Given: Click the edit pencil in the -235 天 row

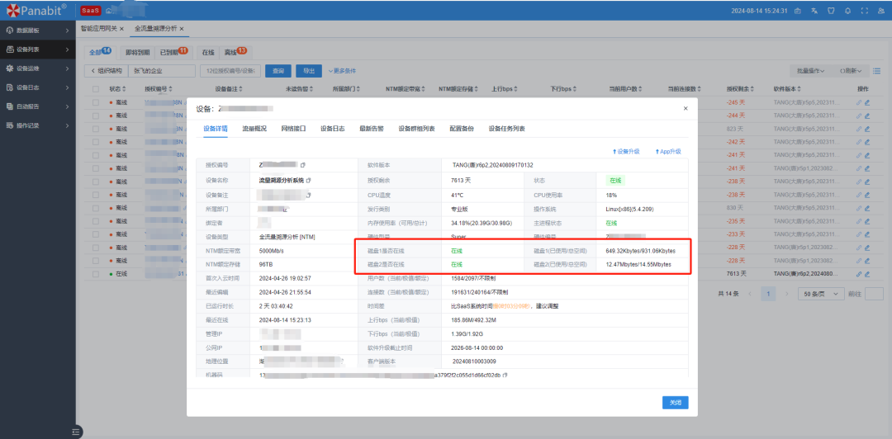Looking at the screenshot, I should pyautogui.click(x=867, y=220).
